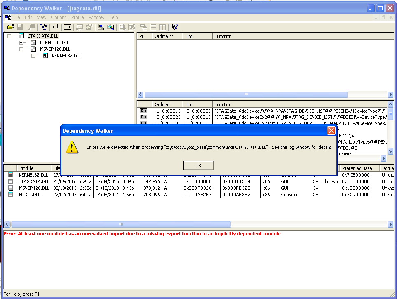Open the Options menu
Viewport: 397px width, 299px height.
[x=59, y=17]
